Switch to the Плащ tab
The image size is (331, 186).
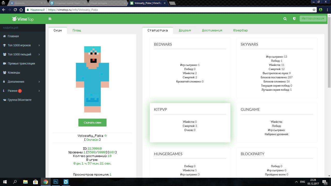pyautogui.click(x=77, y=30)
